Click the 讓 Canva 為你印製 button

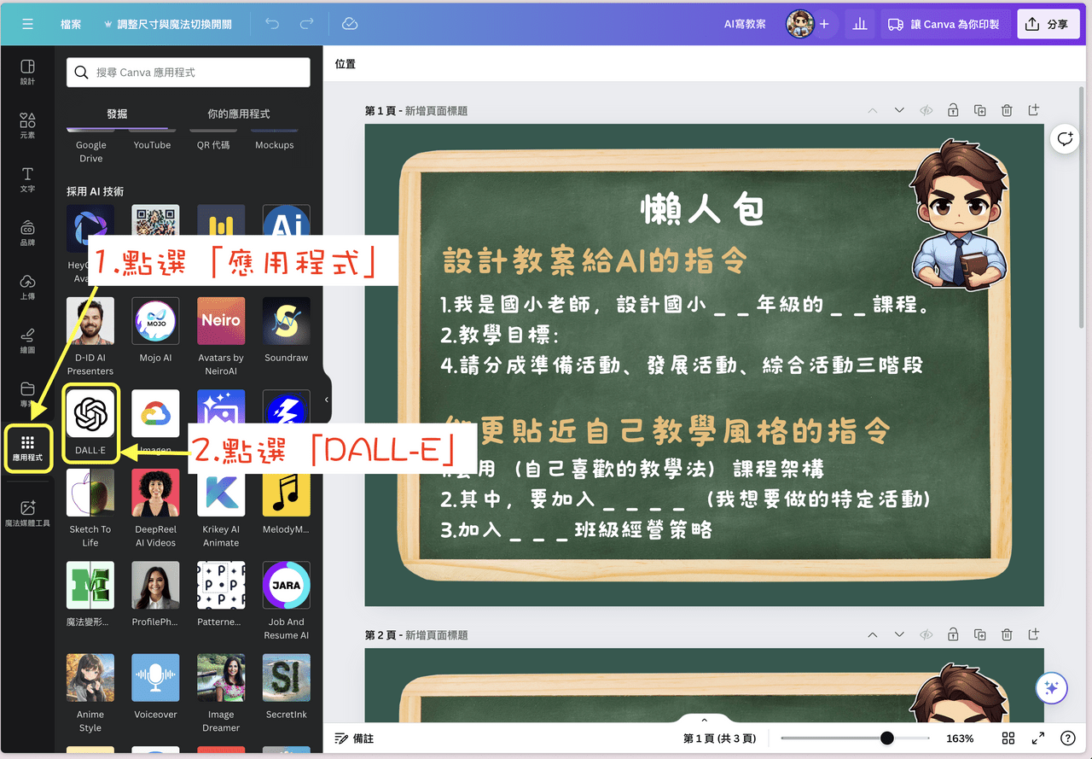(945, 25)
